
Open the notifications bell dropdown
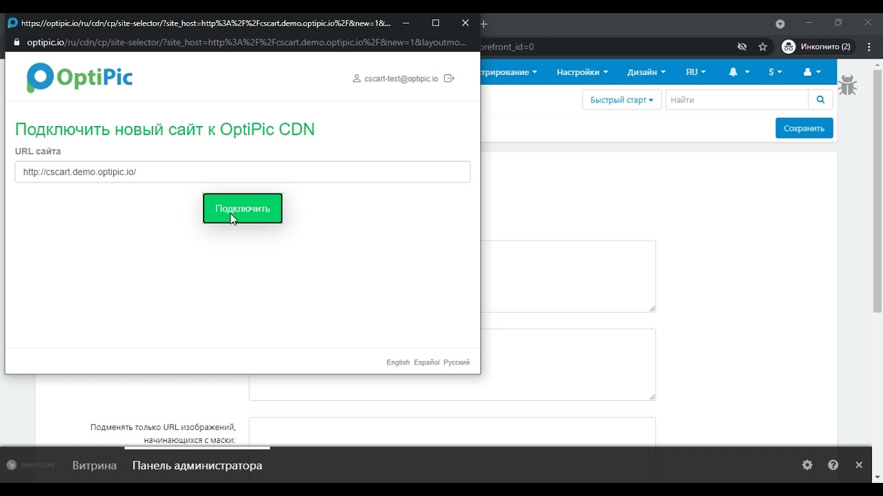pos(739,72)
